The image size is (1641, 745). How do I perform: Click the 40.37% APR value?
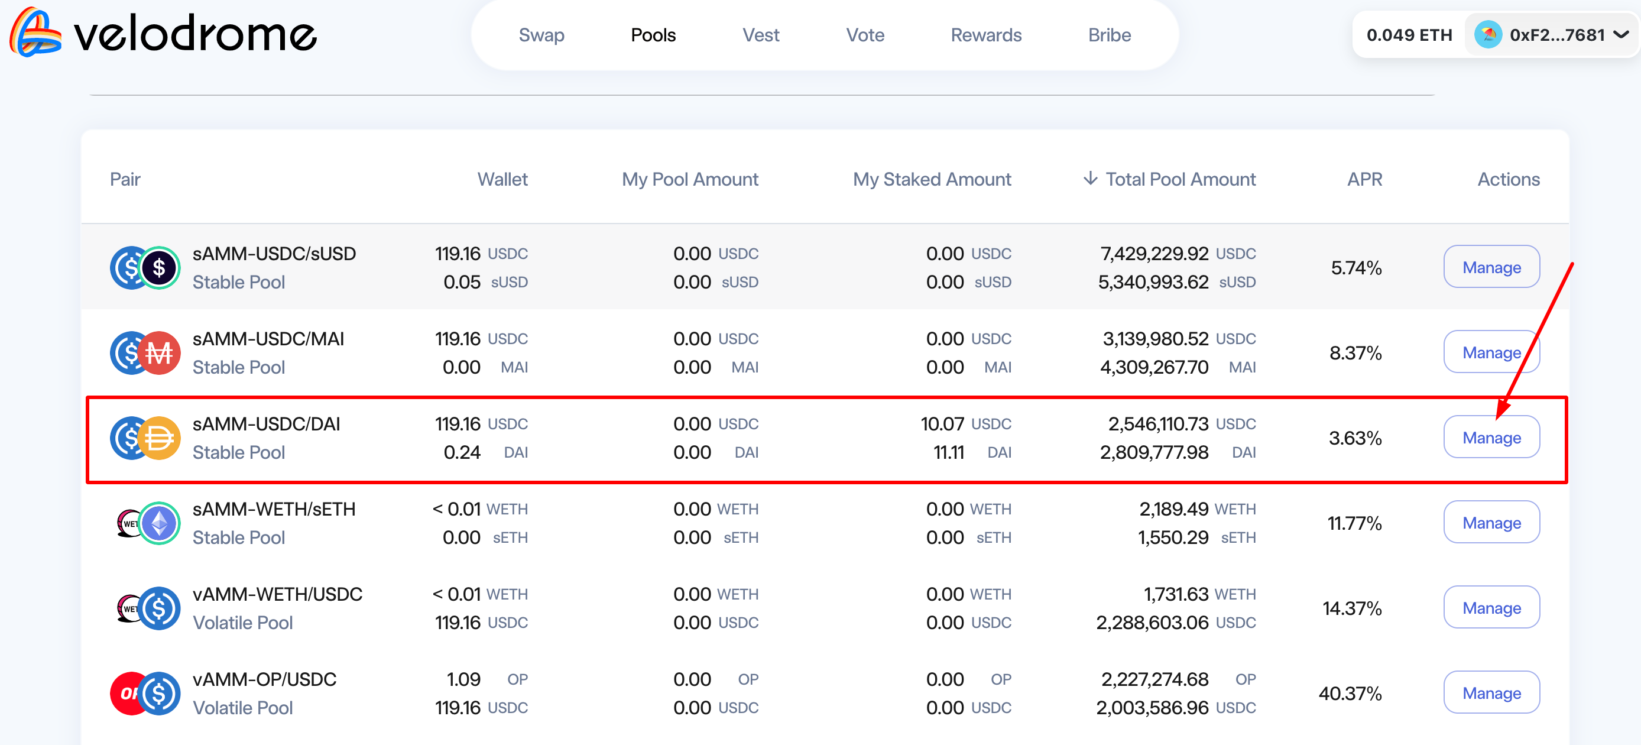pos(1350,694)
